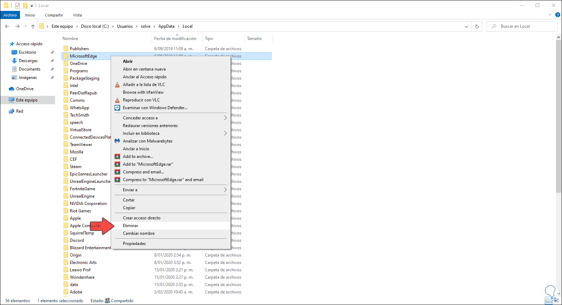Click in the Buscar en Local search box

(522, 26)
